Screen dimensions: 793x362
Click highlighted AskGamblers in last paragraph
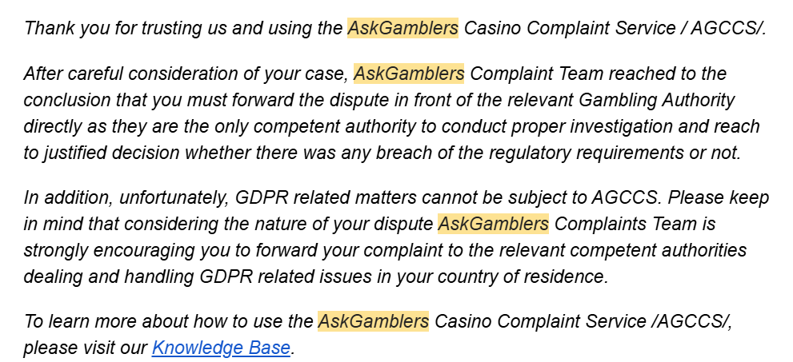tap(373, 321)
